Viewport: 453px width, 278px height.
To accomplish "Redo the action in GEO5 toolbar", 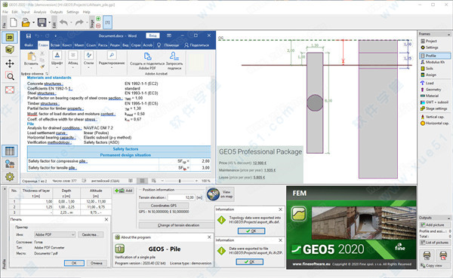I will (79, 22).
